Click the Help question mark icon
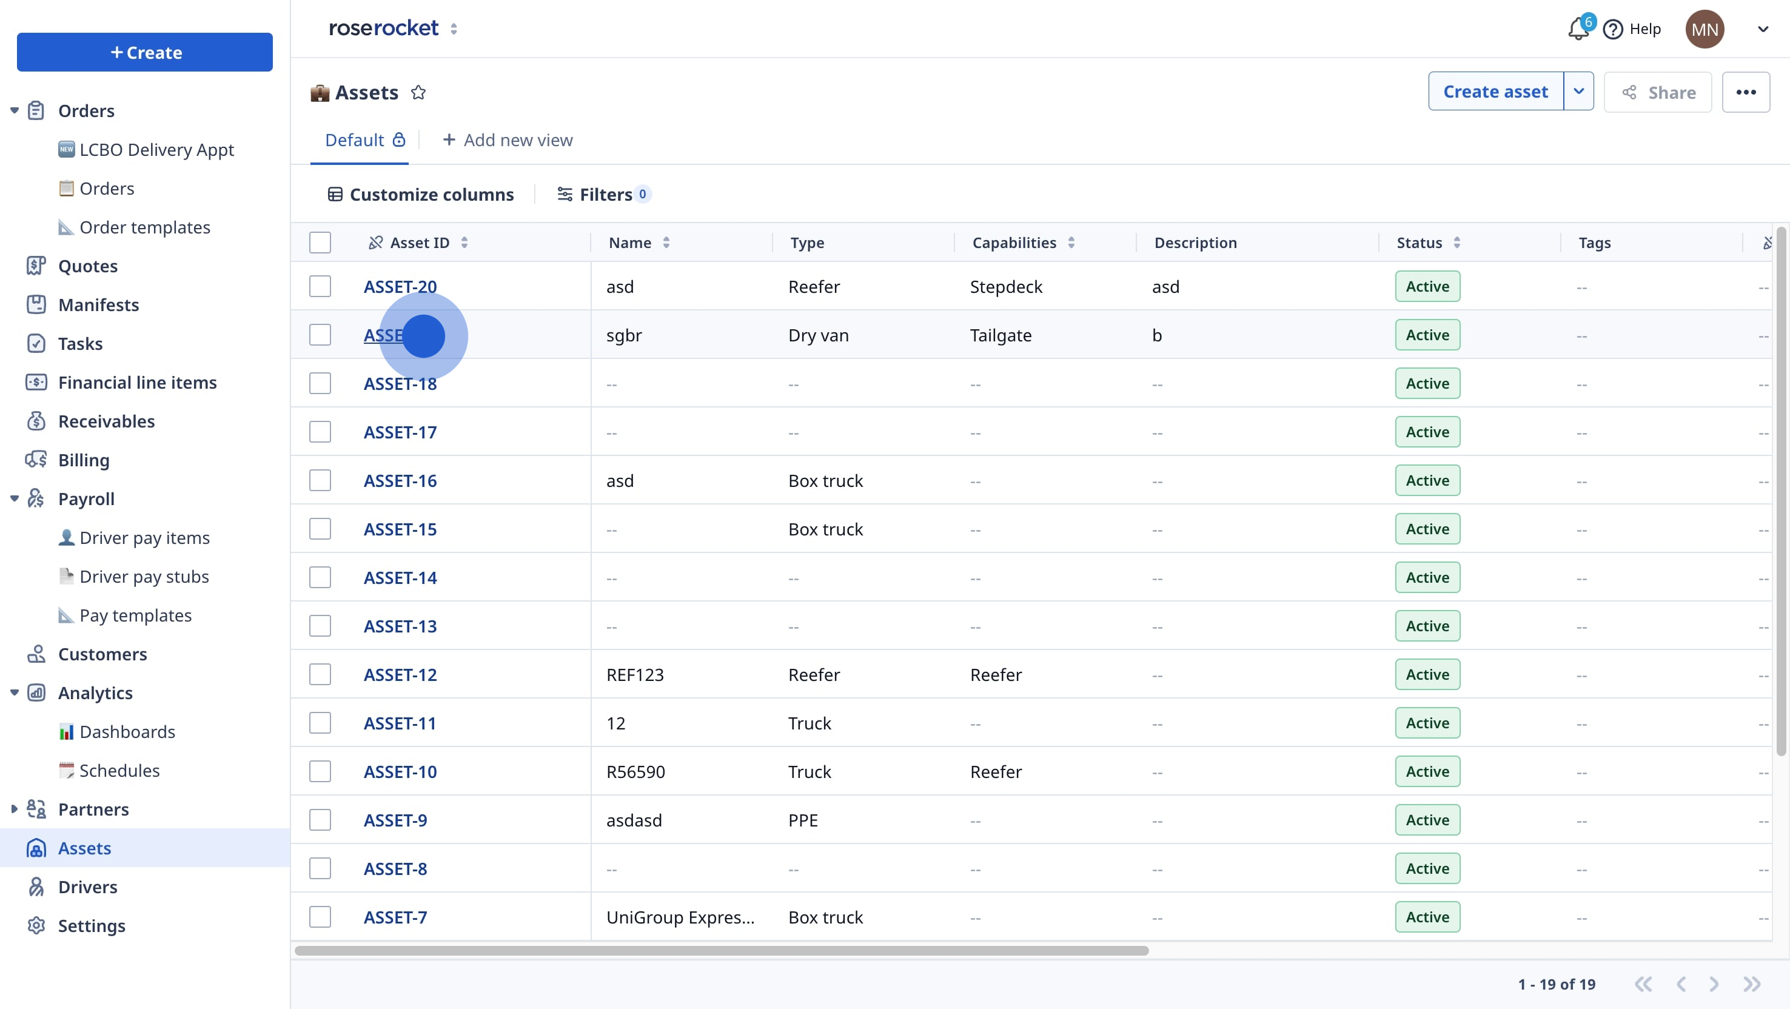Image resolution: width=1790 pixels, height=1009 pixels. click(x=1613, y=29)
